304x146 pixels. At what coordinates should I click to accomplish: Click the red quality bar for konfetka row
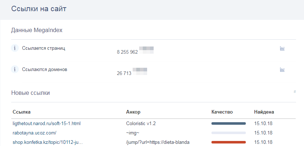pyautogui.click(x=228, y=142)
